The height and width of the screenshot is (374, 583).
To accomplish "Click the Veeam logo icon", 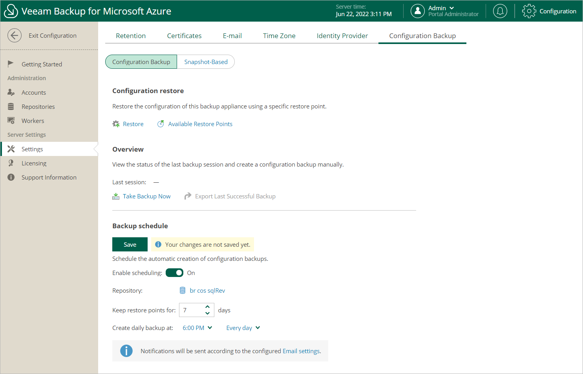I will tap(11, 11).
